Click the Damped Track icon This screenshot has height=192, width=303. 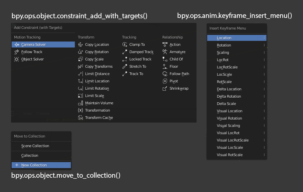pos(125,52)
